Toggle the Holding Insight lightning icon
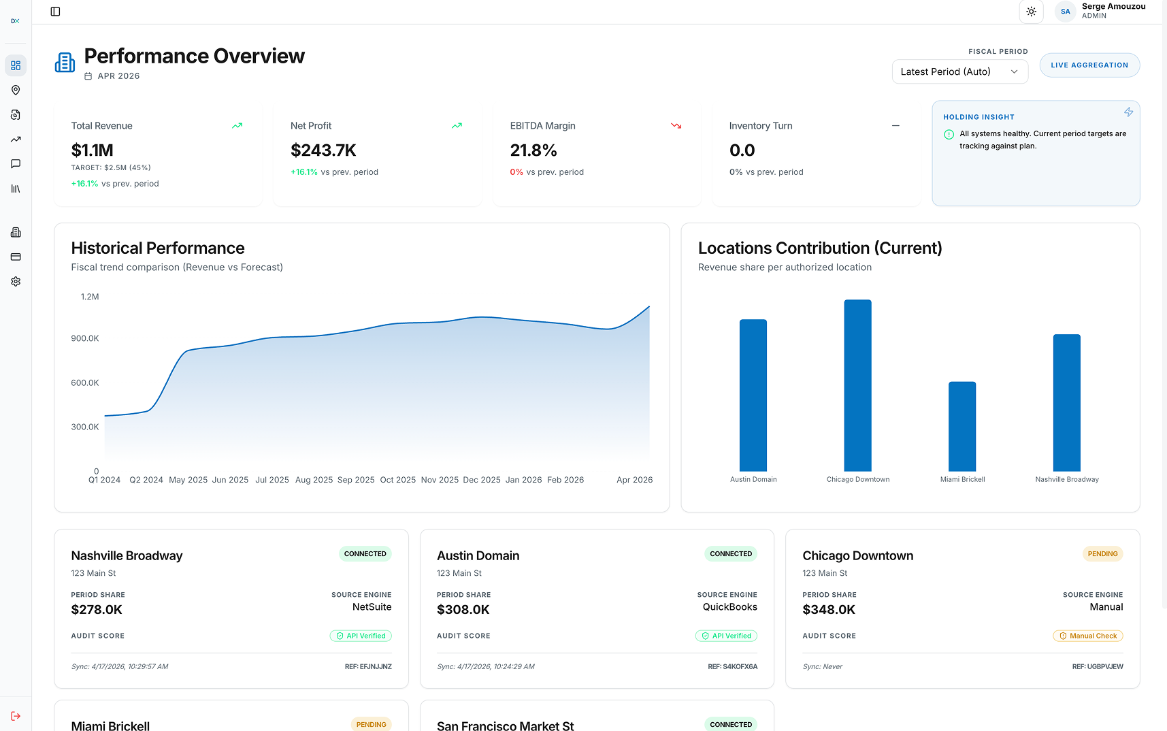The height and width of the screenshot is (731, 1167). pyautogui.click(x=1128, y=112)
